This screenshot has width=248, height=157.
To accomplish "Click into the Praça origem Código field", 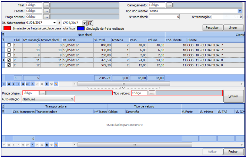I will 31,93.
